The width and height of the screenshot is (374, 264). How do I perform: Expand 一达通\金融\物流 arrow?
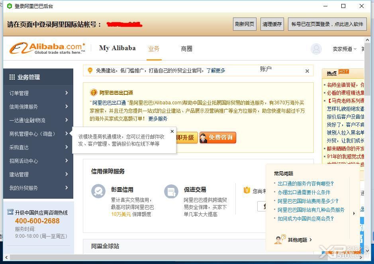[67, 120]
